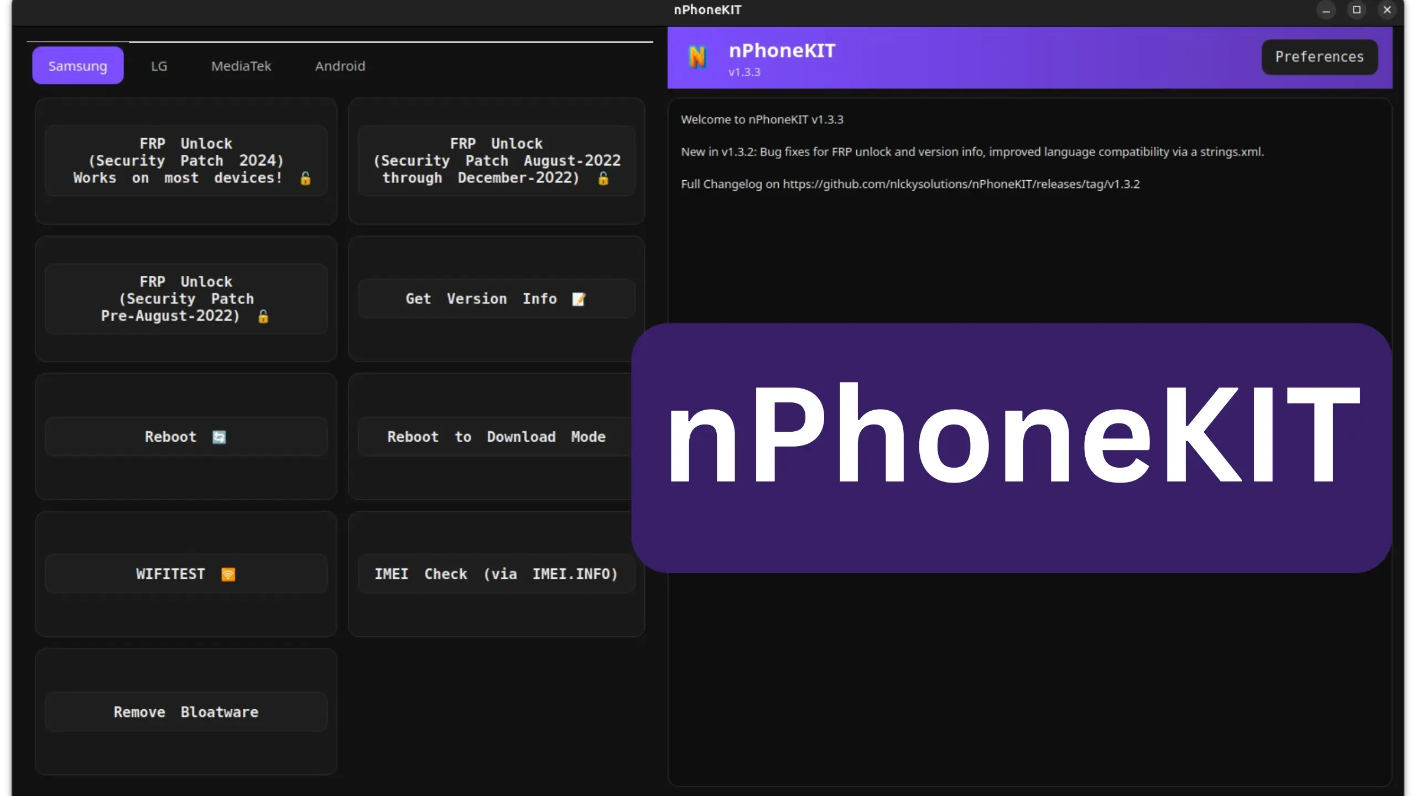Viewport: 1416px width, 796px height.
Task: Click the Remove Bloatware button
Action: (186, 712)
